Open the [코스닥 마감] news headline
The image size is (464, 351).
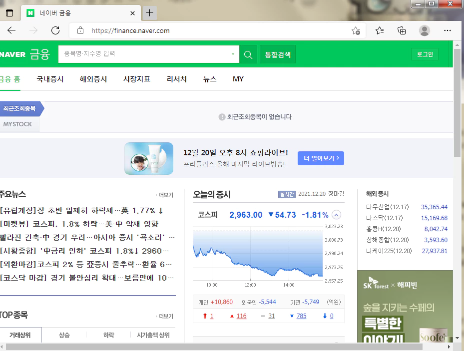87,278
